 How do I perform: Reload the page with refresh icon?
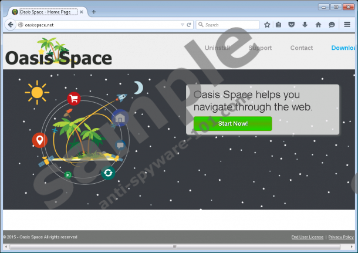point(189,25)
